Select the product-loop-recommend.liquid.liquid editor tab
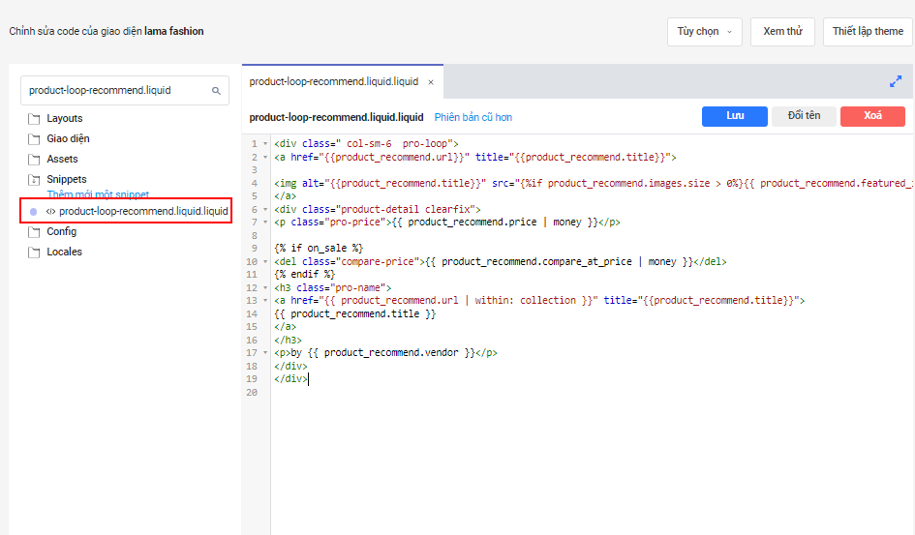The image size is (915, 535). 334,82
